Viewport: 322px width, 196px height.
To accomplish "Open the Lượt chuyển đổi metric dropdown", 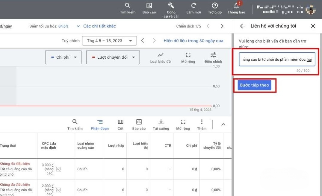I will (113, 57).
